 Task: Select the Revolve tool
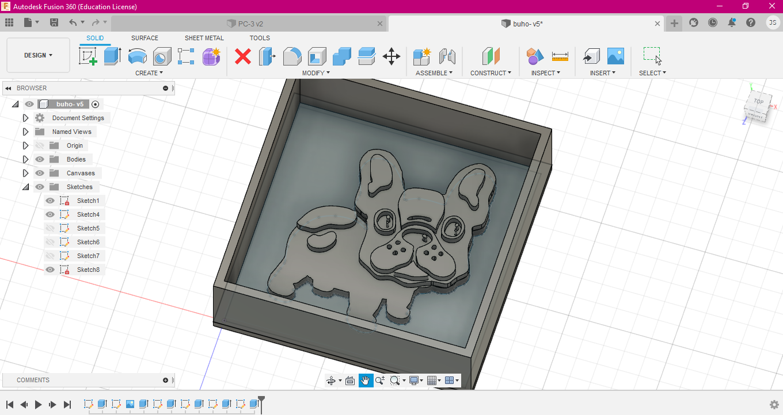(x=137, y=56)
